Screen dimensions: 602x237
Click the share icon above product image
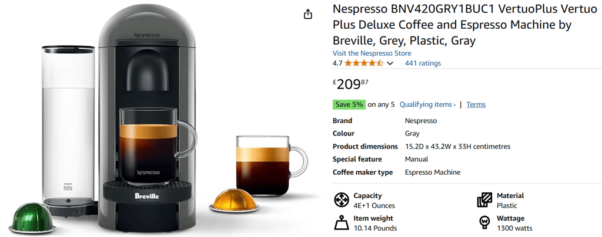point(308,15)
